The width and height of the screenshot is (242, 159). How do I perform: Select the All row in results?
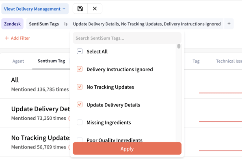(x=35, y=84)
